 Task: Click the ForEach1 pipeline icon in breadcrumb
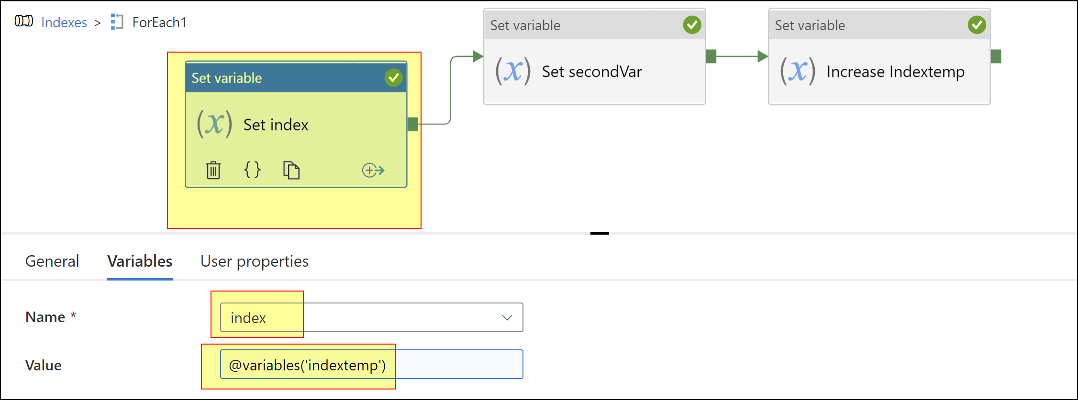(116, 22)
